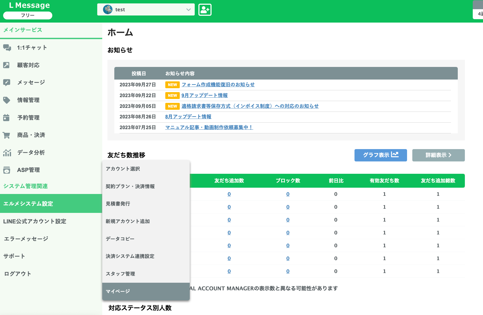The width and height of the screenshot is (483, 315).
Task: Click the メッセージ pencil bubble icon
Action: [x=7, y=82]
